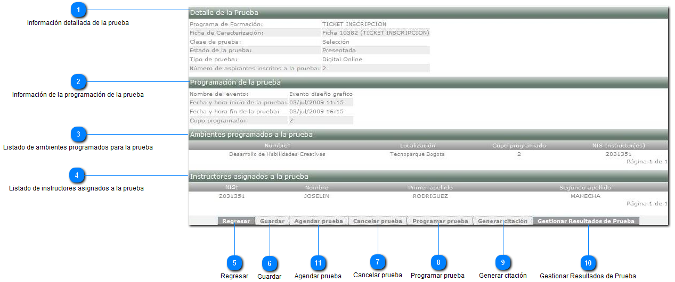Click the 'Programación de la prueba' section header
The width and height of the screenshot is (675, 282).
(428, 82)
